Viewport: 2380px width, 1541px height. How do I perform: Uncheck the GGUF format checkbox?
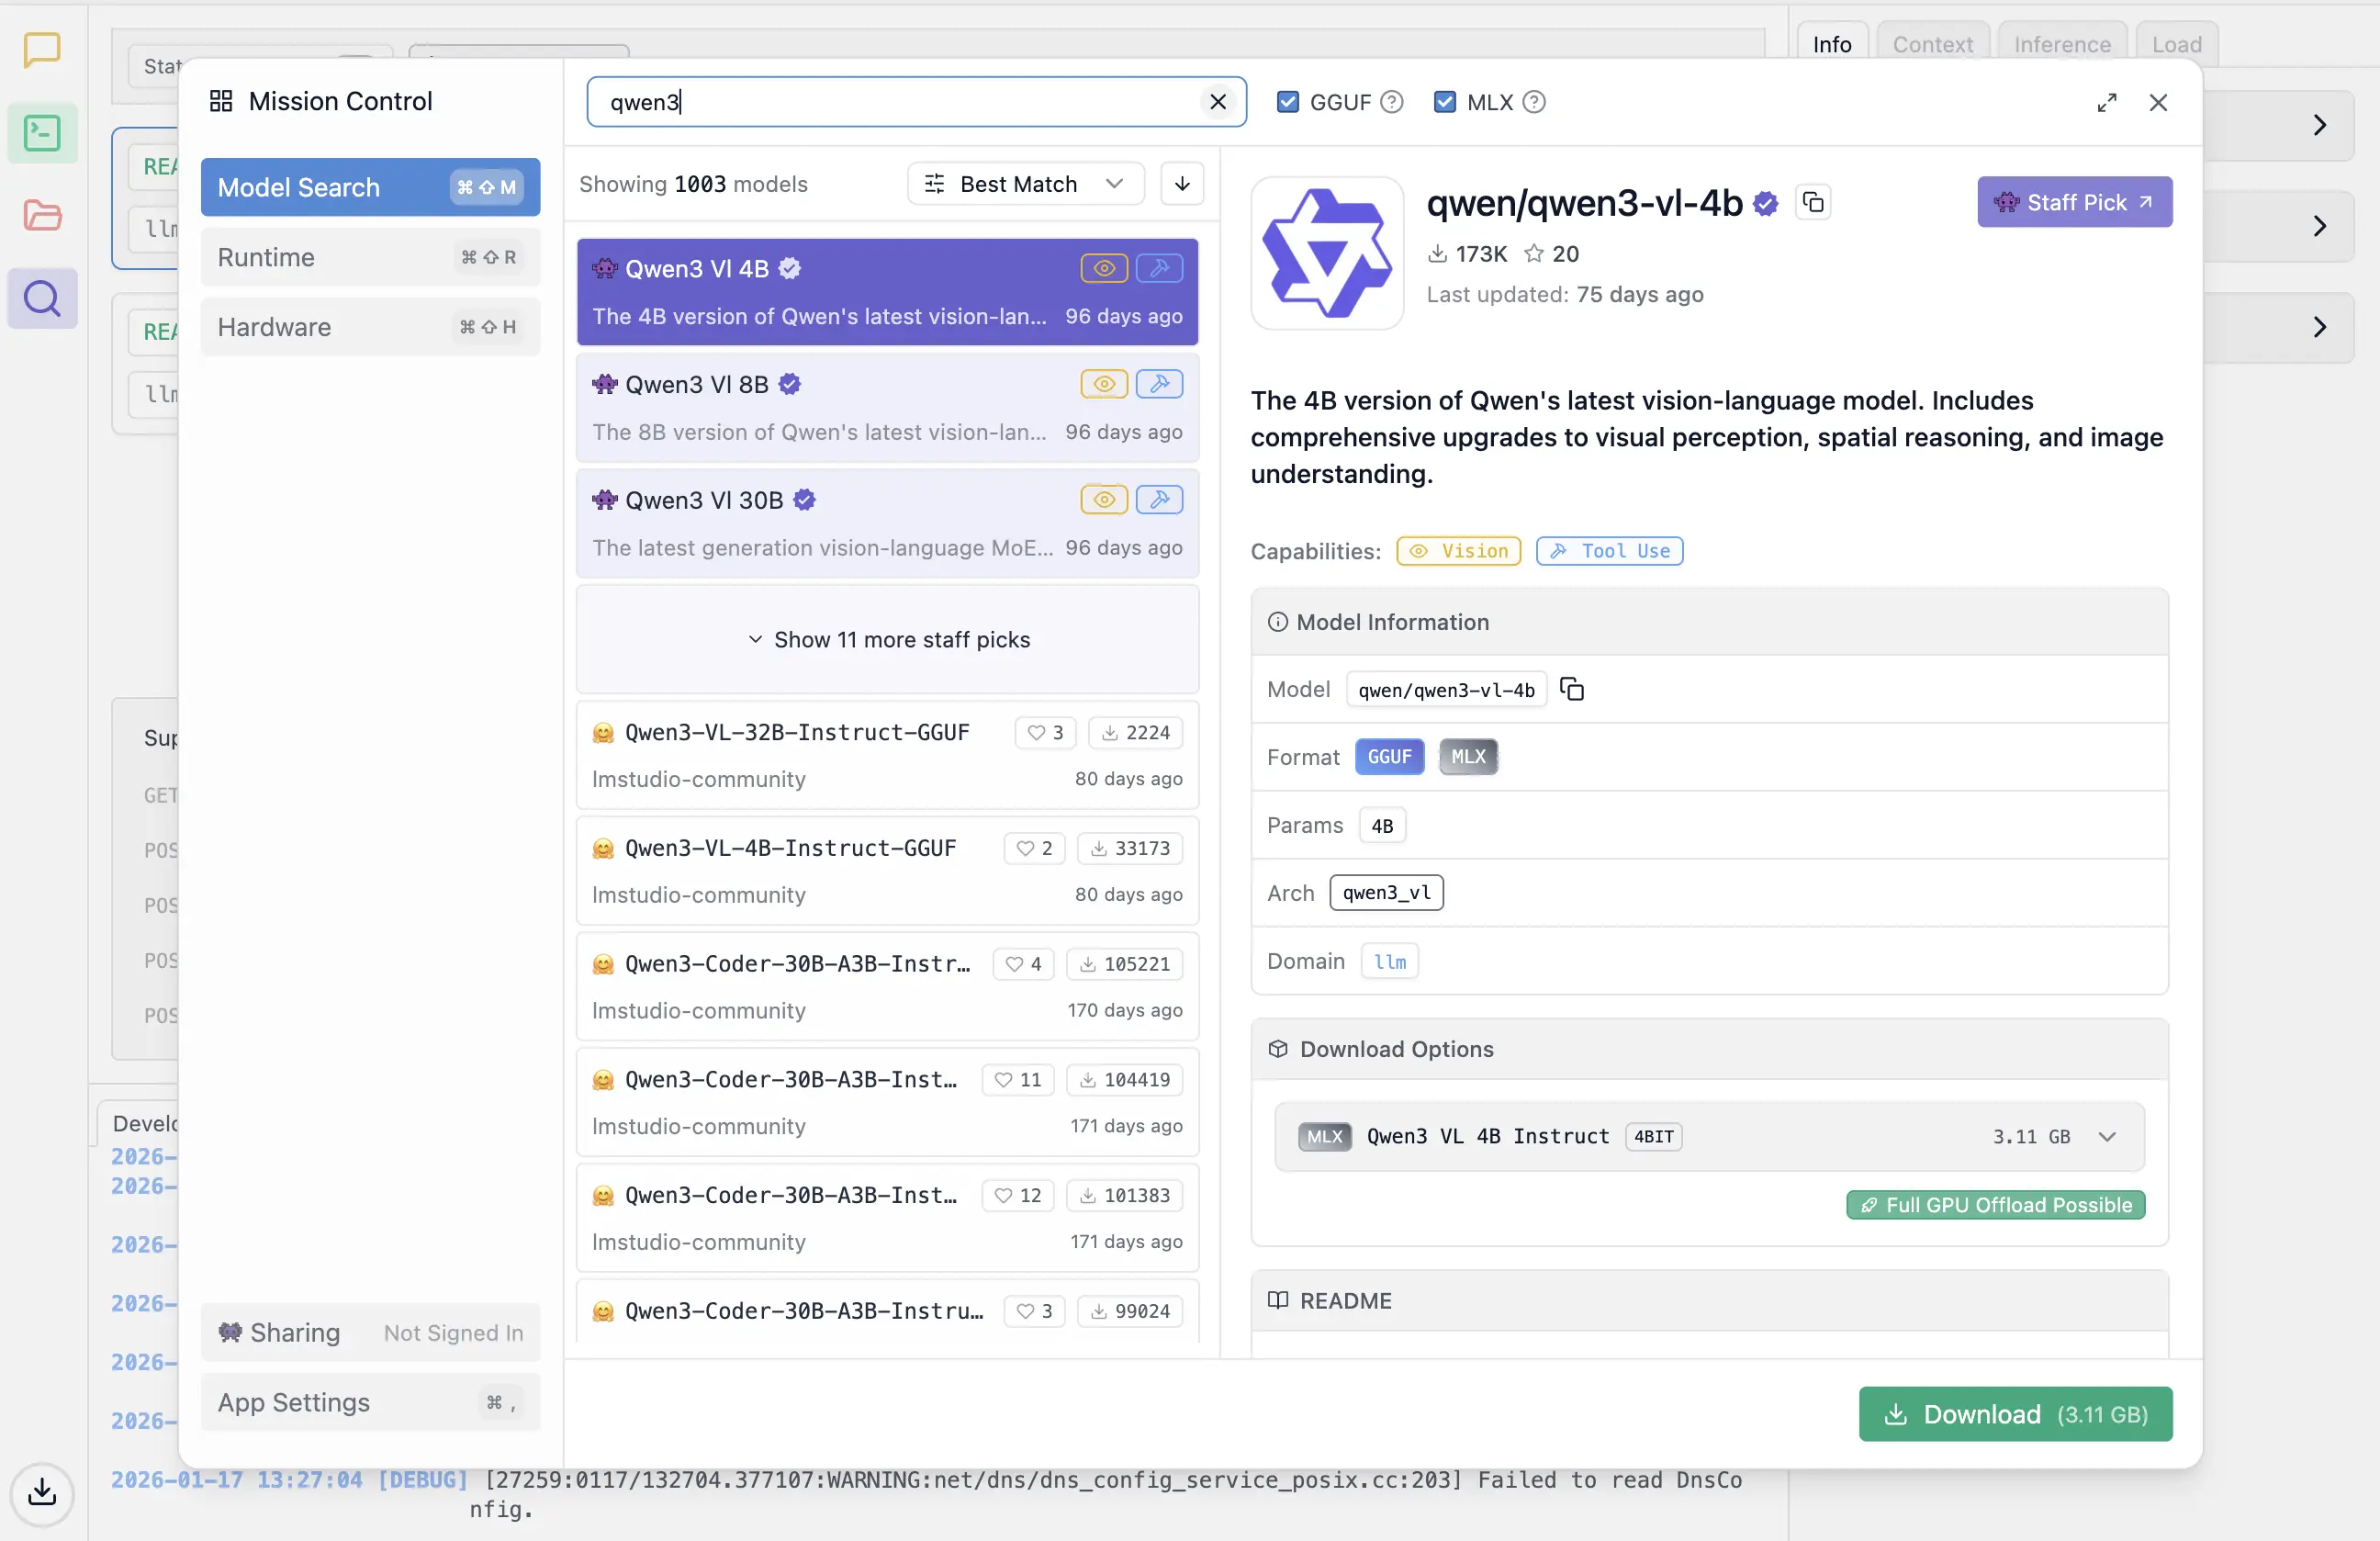[1288, 102]
